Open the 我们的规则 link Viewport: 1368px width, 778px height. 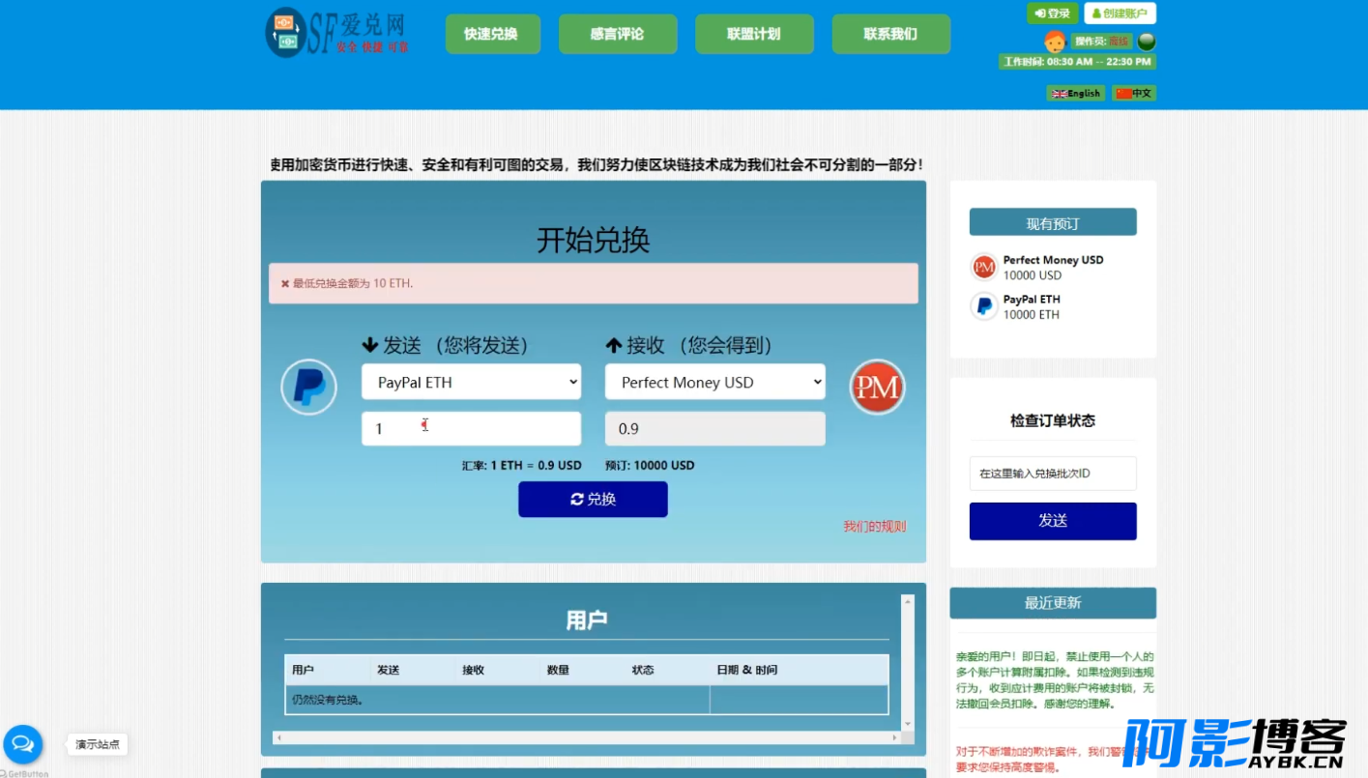coord(875,527)
